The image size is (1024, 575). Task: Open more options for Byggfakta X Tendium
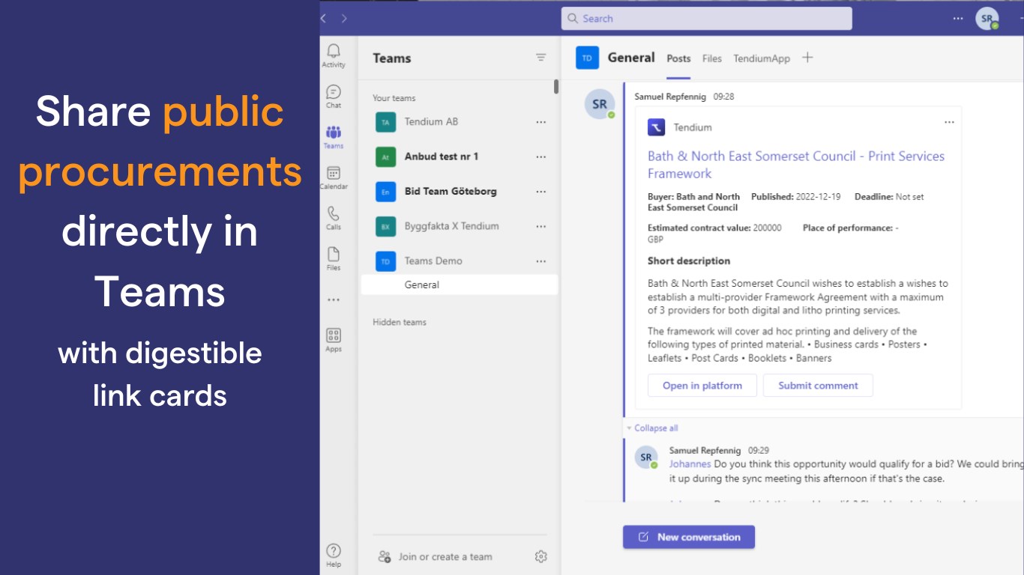pyautogui.click(x=541, y=226)
